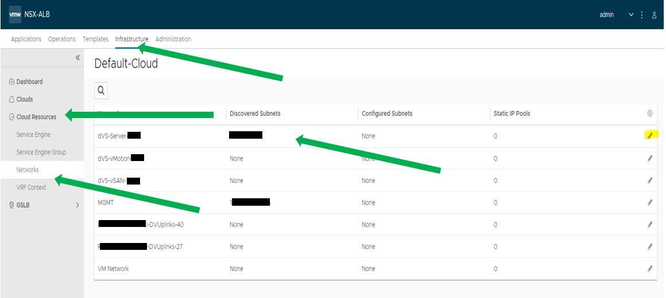Screen dimensions: 666x298
Task: Click Static IP Pools value in MGMT row
Action: click(x=495, y=203)
